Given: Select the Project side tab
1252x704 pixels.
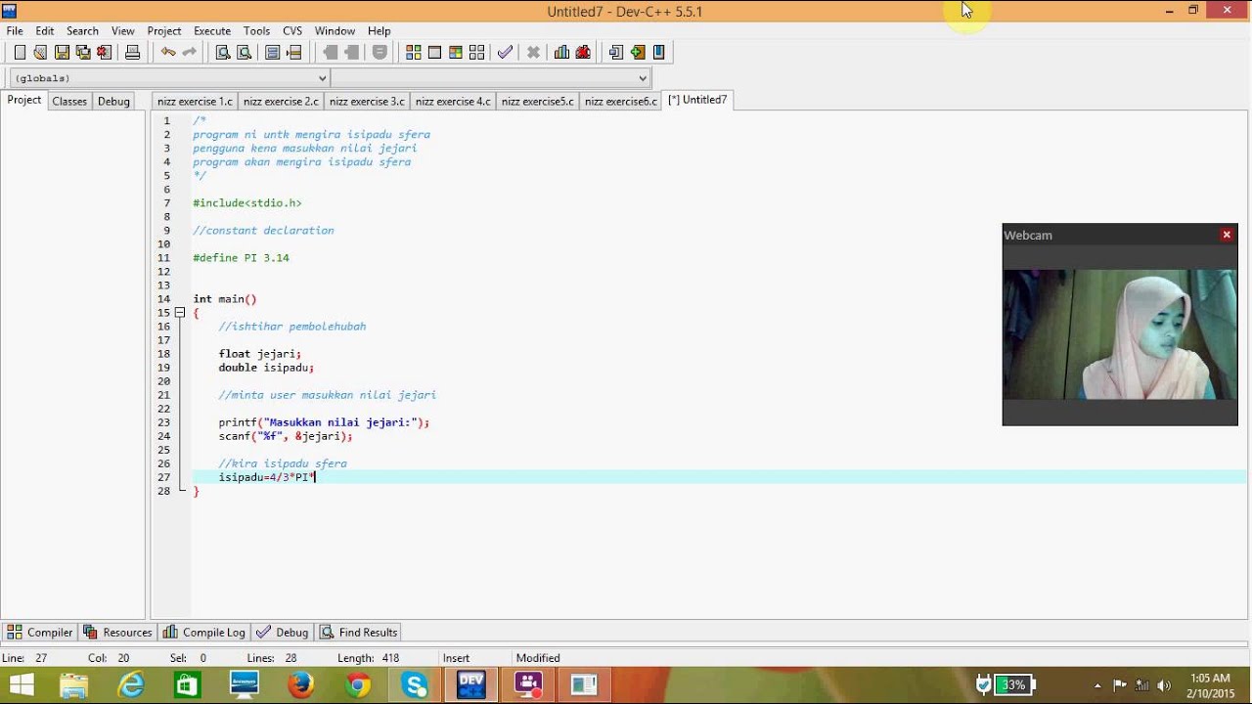Looking at the screenshot, I should click(x=24, y=100).
